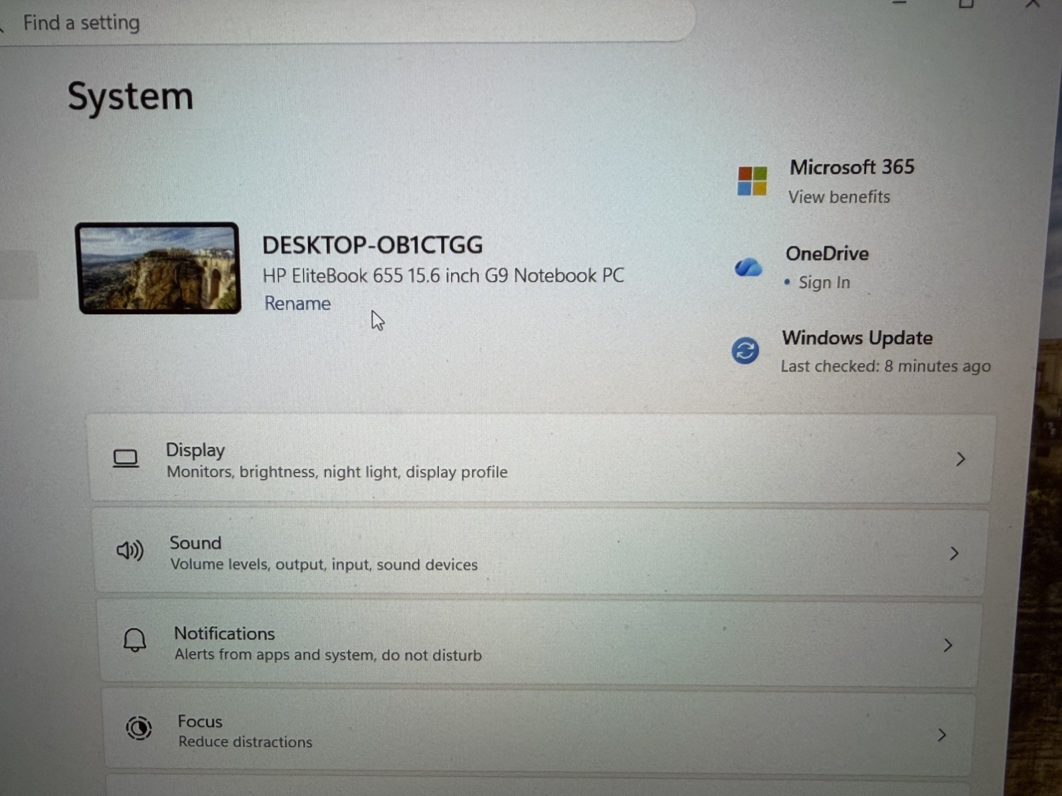Click 'Reduce distractions' description
The height and width of the screenshot is (796, 1062).
(245, 742)
